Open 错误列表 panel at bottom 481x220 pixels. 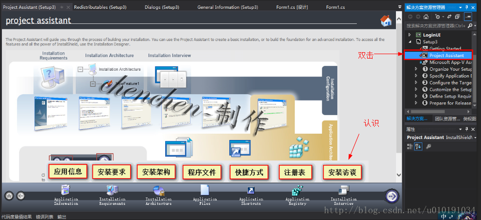point(44,217)
